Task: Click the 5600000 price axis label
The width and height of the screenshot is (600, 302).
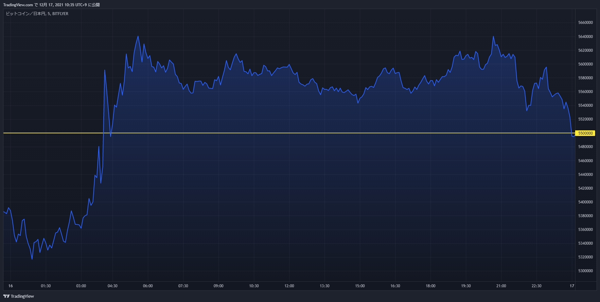Action: [x=586, y=64]
